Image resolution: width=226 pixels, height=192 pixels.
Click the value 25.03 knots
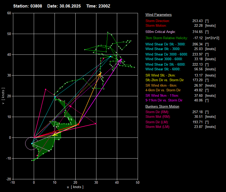[x=198, y=49]
